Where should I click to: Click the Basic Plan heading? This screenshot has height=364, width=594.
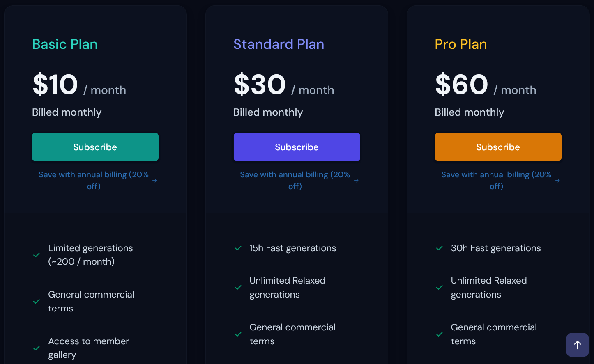click(65, 44)
